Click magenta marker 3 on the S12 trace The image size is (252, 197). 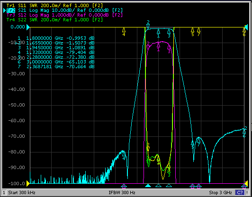(169, 49)
